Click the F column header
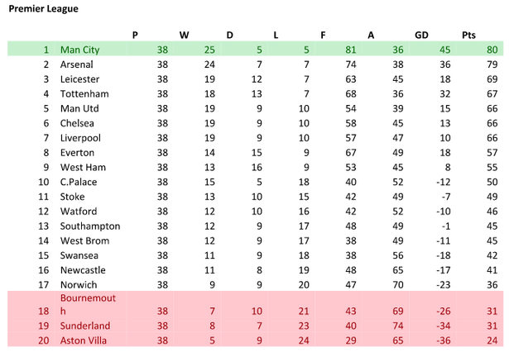 (x=324, y=35)
